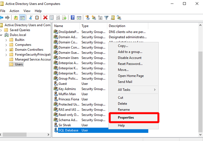203x141 pixels.
Task: Click the folder icon beside Saved Queries
Action: (x=6, y=30)
